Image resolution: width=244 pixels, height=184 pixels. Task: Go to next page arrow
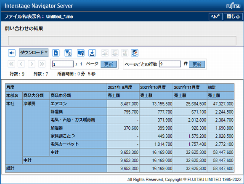point(32,64)
